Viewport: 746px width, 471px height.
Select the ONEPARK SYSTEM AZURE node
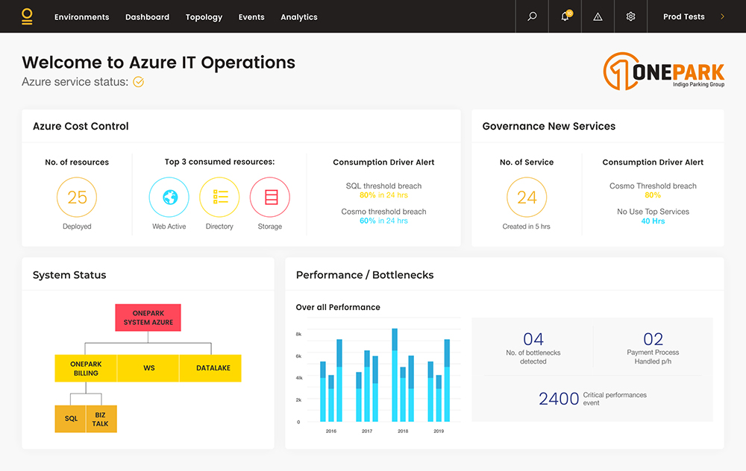tap(148, 317)
